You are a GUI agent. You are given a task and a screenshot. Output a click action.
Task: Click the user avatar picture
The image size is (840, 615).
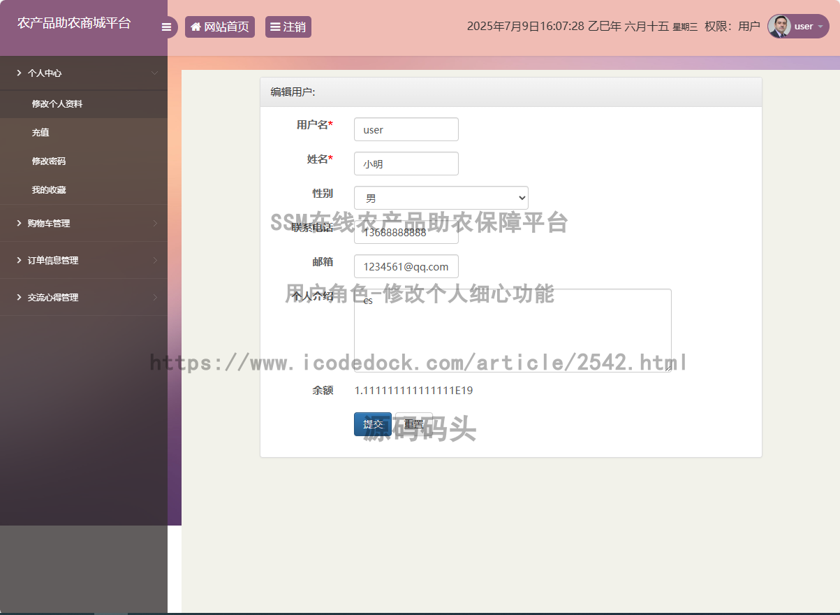click(779, 27)
